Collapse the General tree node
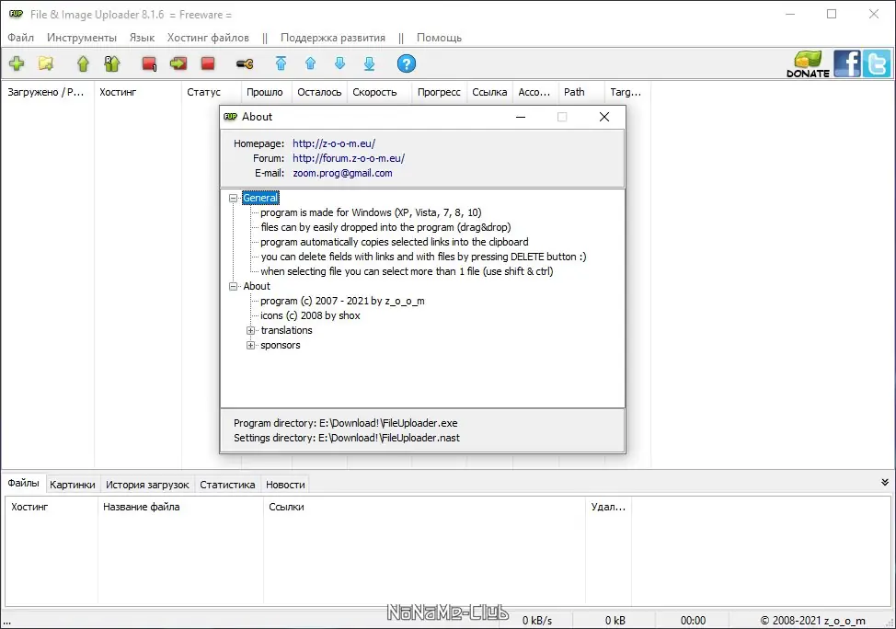Screen dimensions: 896x629 [233, 199]
